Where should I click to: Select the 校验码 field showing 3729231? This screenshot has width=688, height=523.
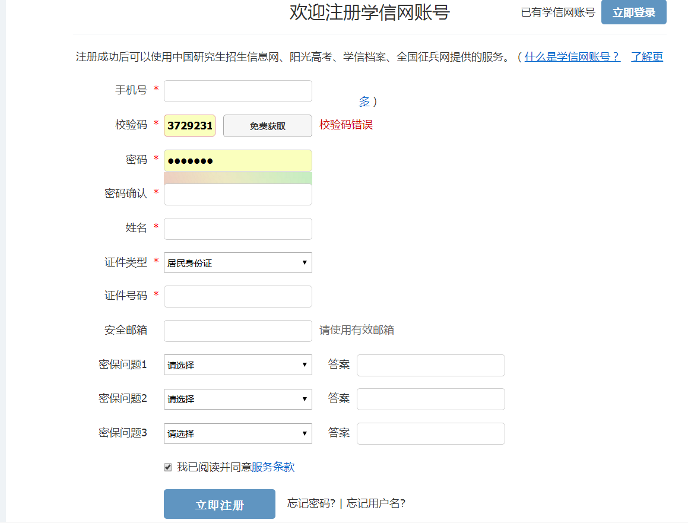click(x=189, y=125)
